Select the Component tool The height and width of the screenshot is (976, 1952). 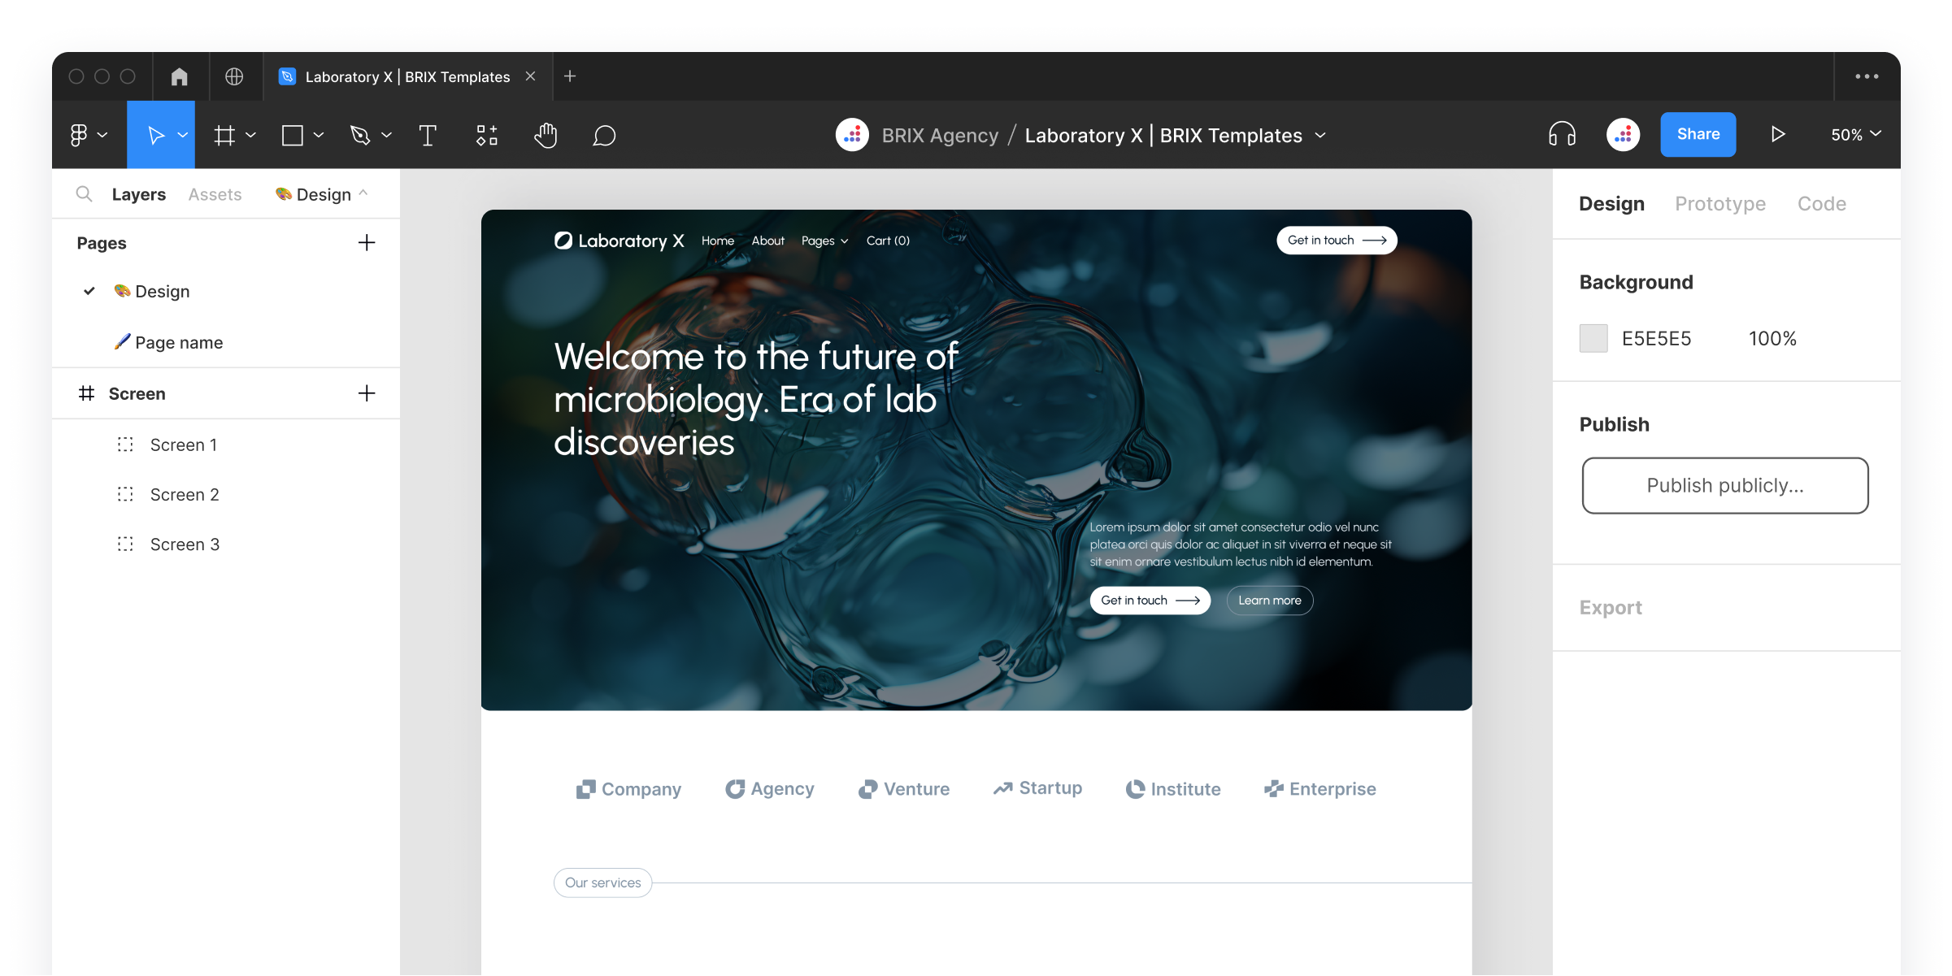(x=487, y=134)
